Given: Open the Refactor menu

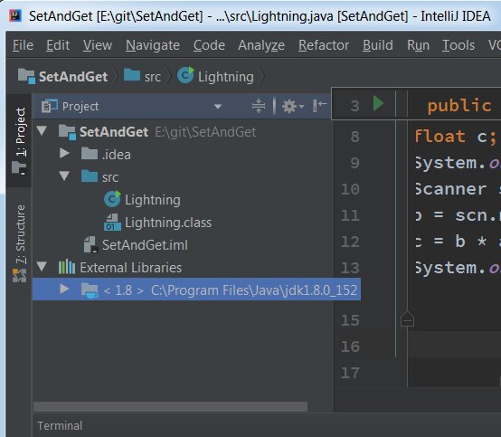Looking at the screenshot, I should click(x=324, y=45).
